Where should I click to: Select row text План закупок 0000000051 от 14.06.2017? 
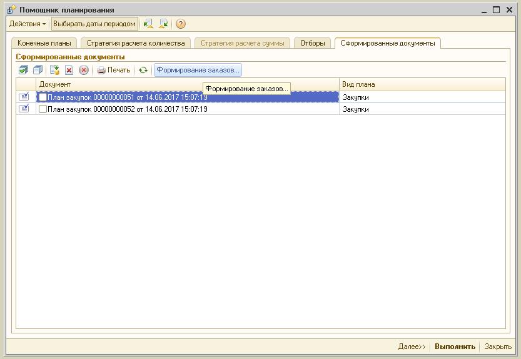point(128,97)
